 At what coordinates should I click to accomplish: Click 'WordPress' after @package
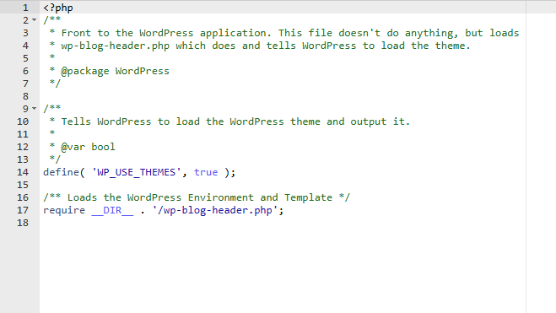pyautogui.click(x=143, y=71)
